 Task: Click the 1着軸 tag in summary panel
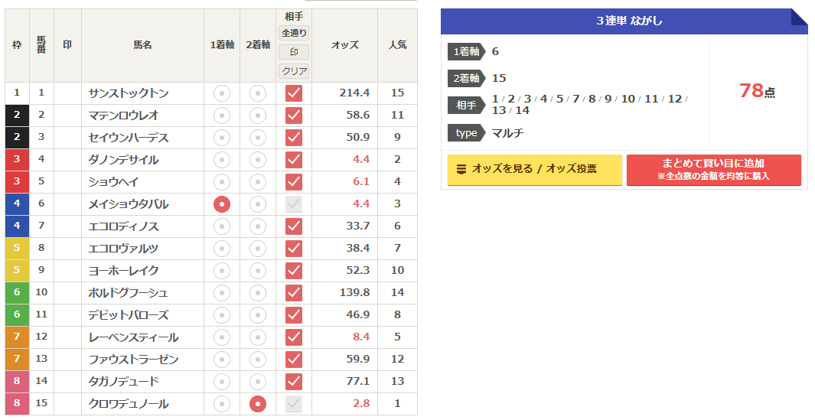[466, 51]
